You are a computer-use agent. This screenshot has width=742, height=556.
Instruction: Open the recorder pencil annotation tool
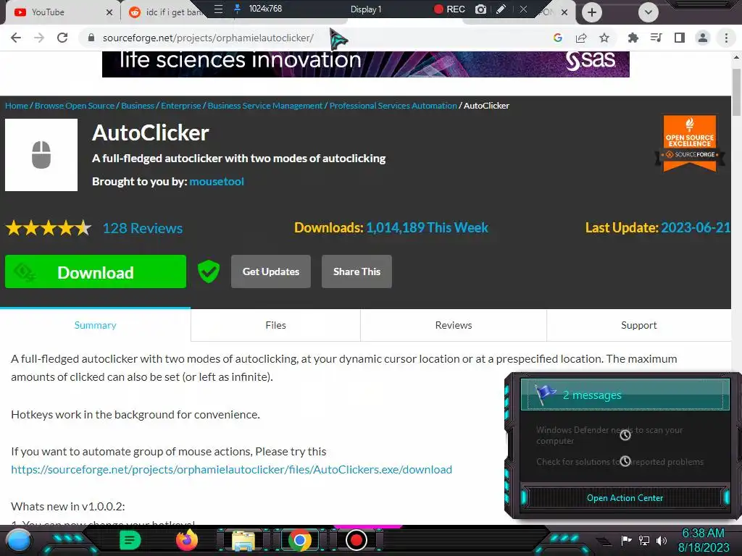[x=501, y=9]
